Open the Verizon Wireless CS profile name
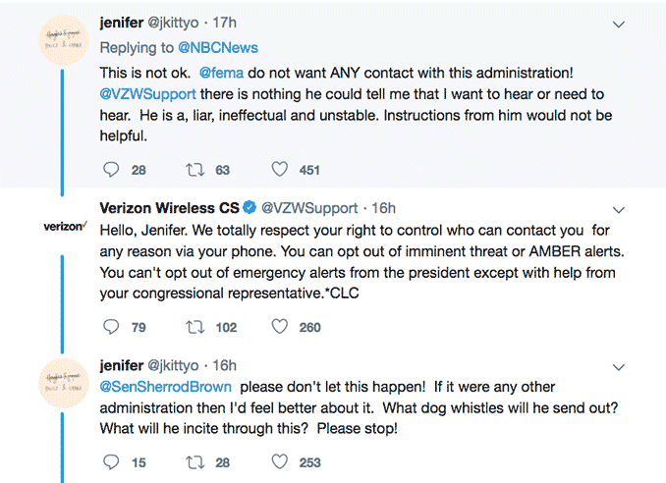 (170, 208)
